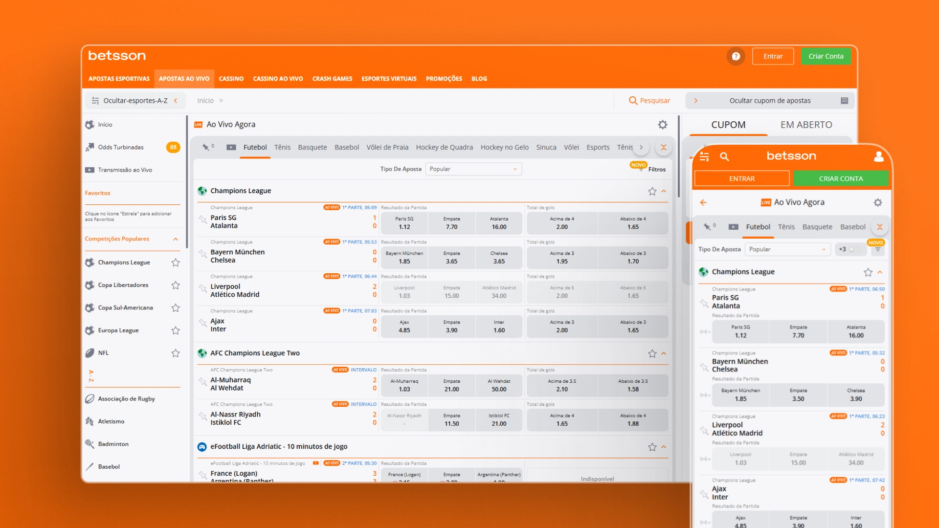Switch to the Basquete sport tab
The width and height of the screenshot is (939, 528).
(x=312, y=147)
